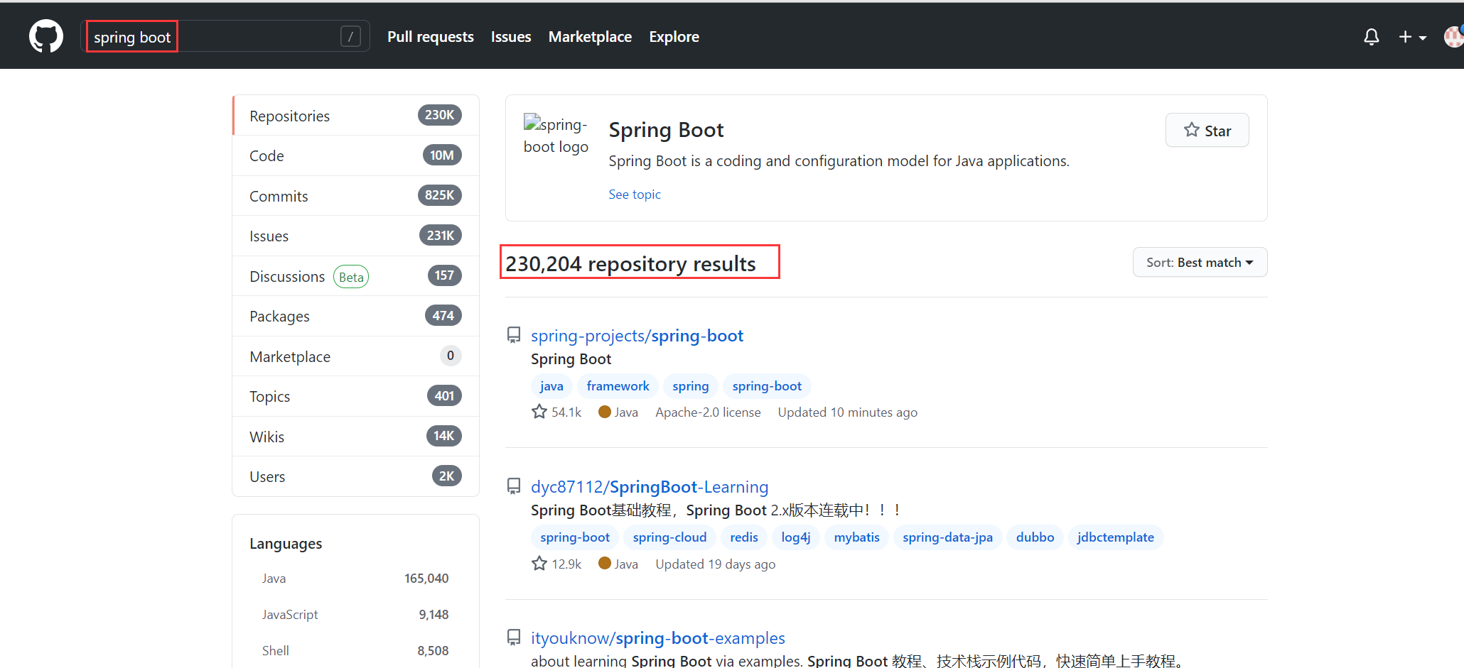Screen dimensions: 1464x668
Task: Go to Issues in top navigation
Action: (511, 37)
